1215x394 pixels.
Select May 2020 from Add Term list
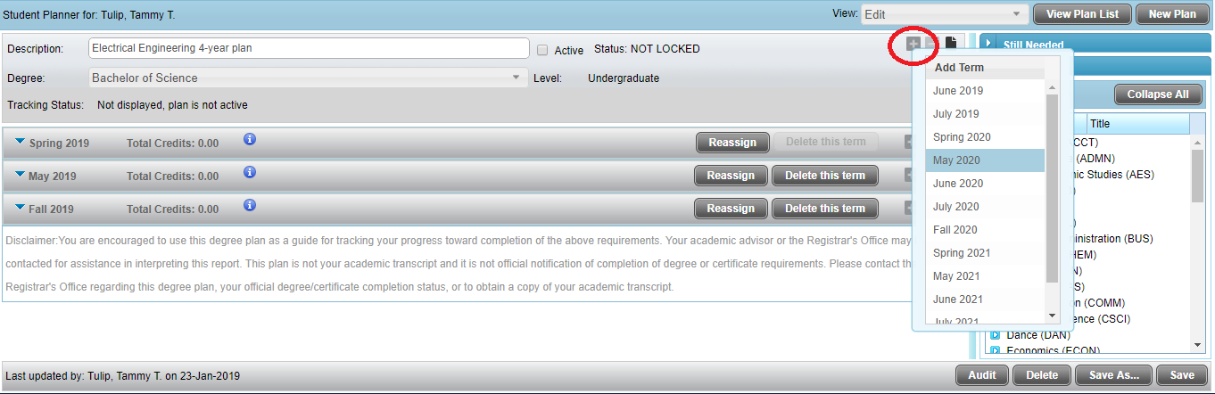956,160
